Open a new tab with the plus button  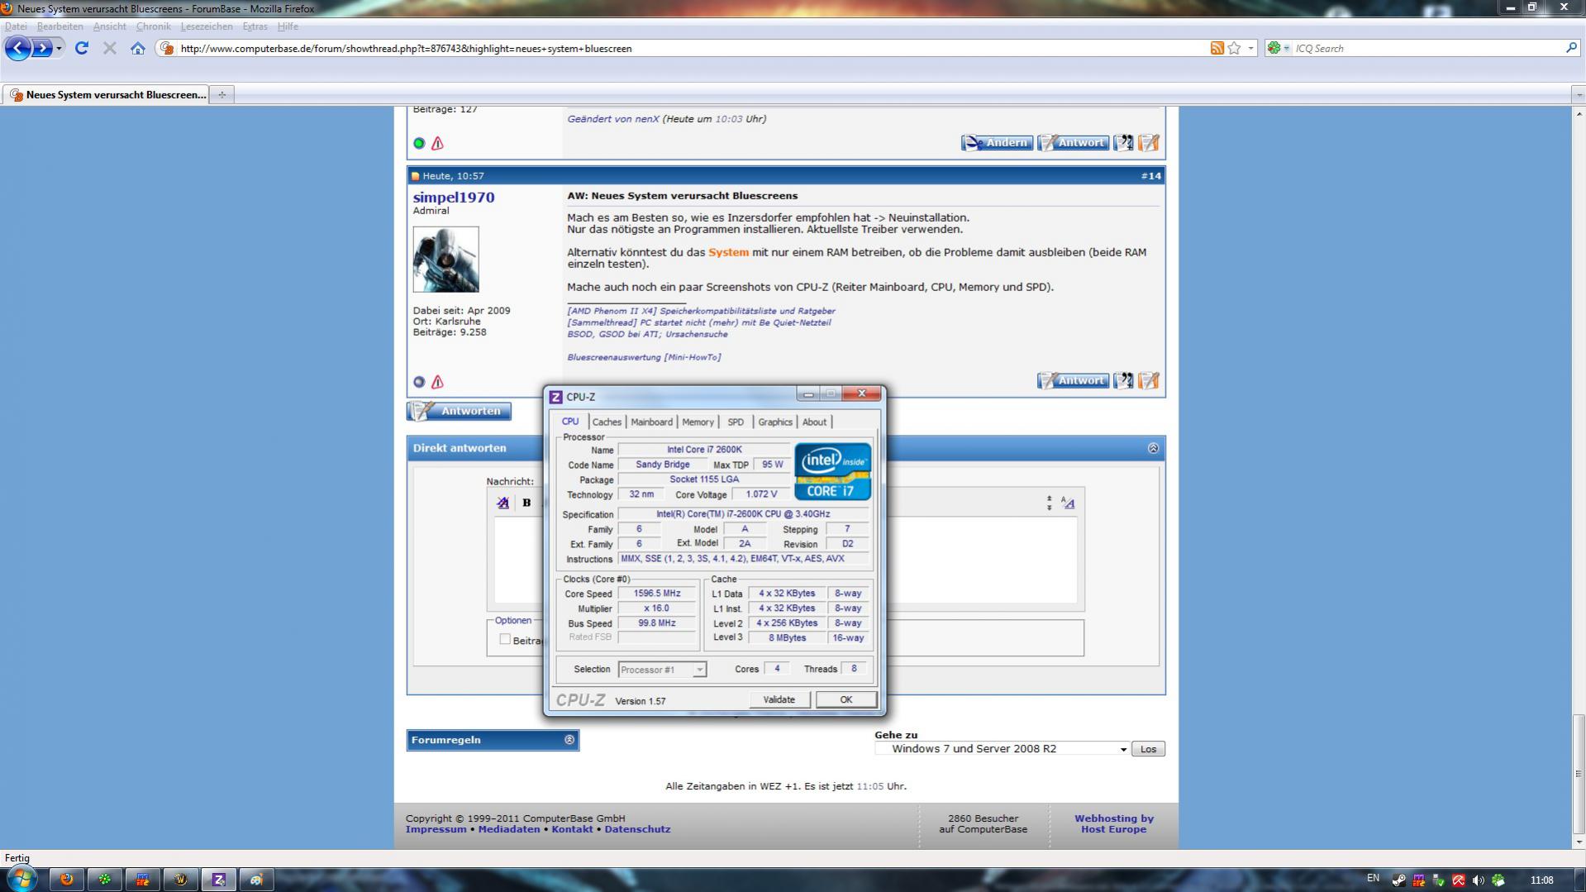pos(221,94)
